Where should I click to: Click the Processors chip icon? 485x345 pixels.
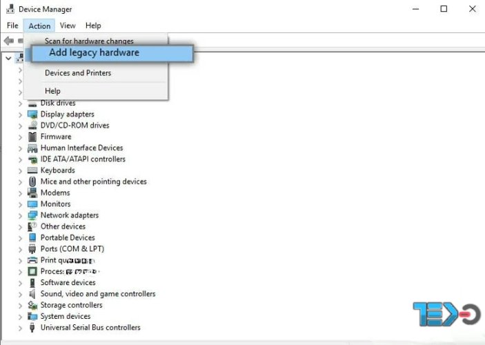(32, 271)
